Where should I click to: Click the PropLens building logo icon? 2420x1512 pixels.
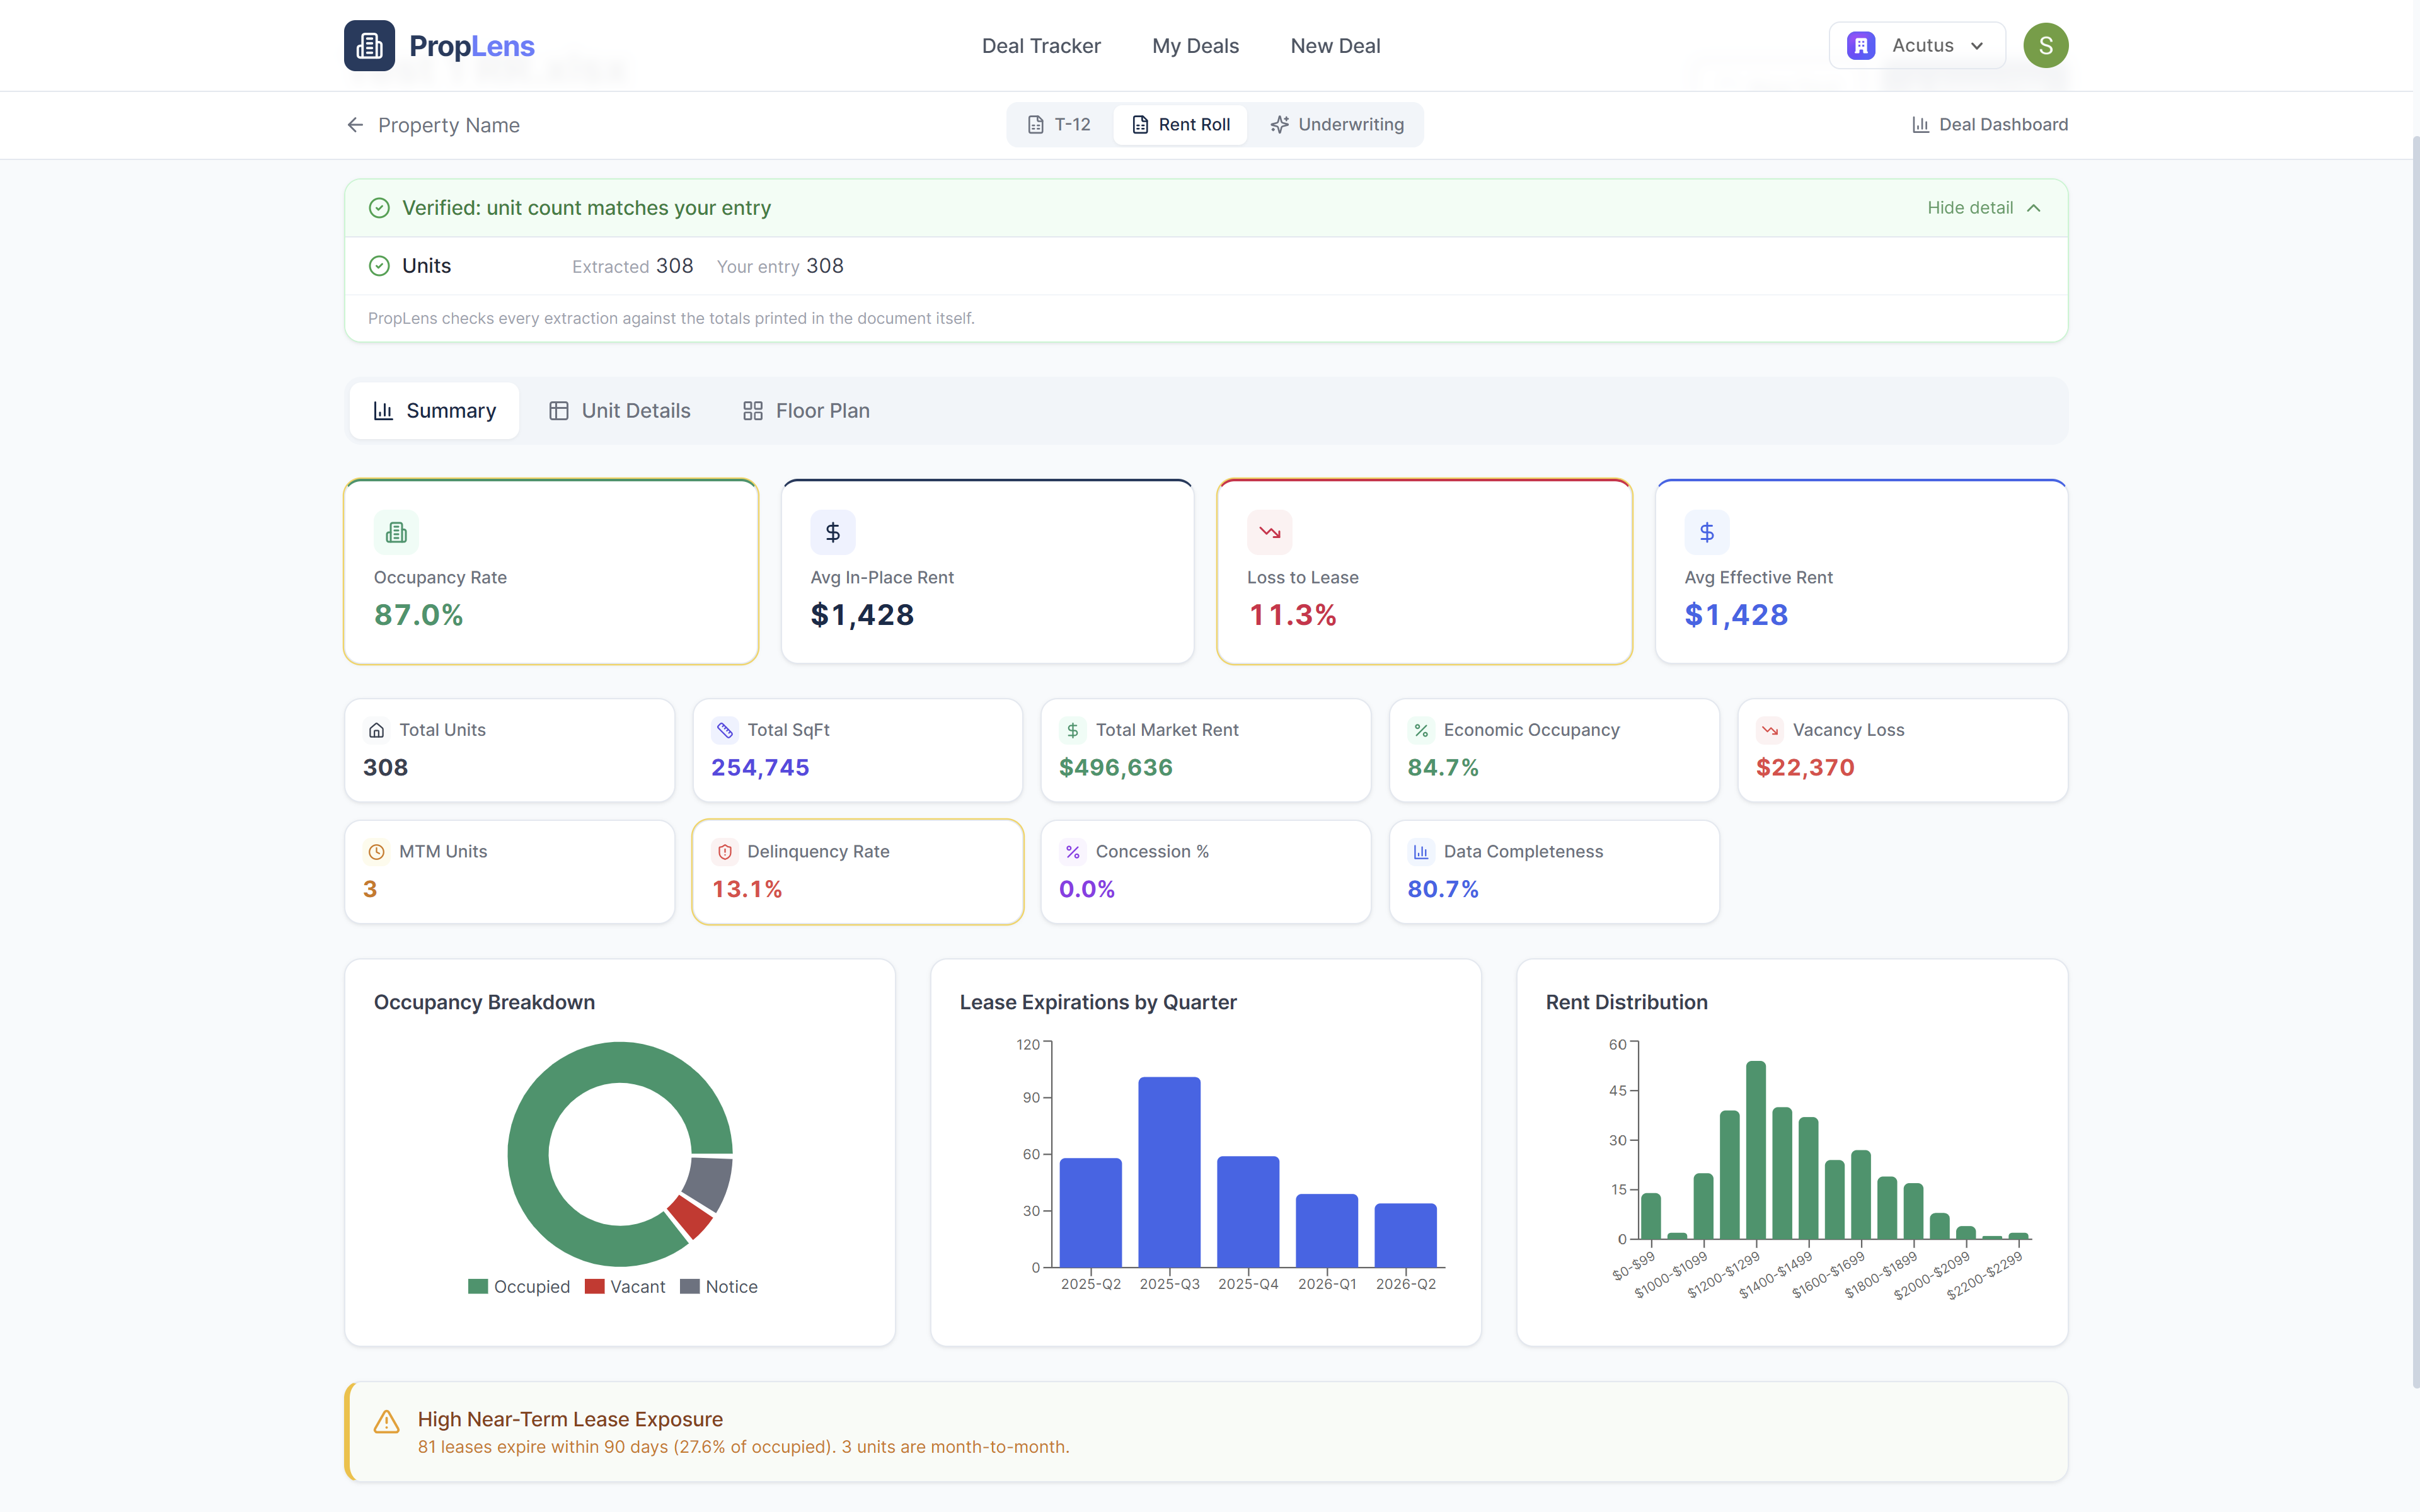[x=369, y=46]
